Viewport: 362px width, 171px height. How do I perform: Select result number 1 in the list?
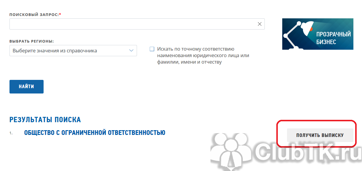click(x=11, y=133)
